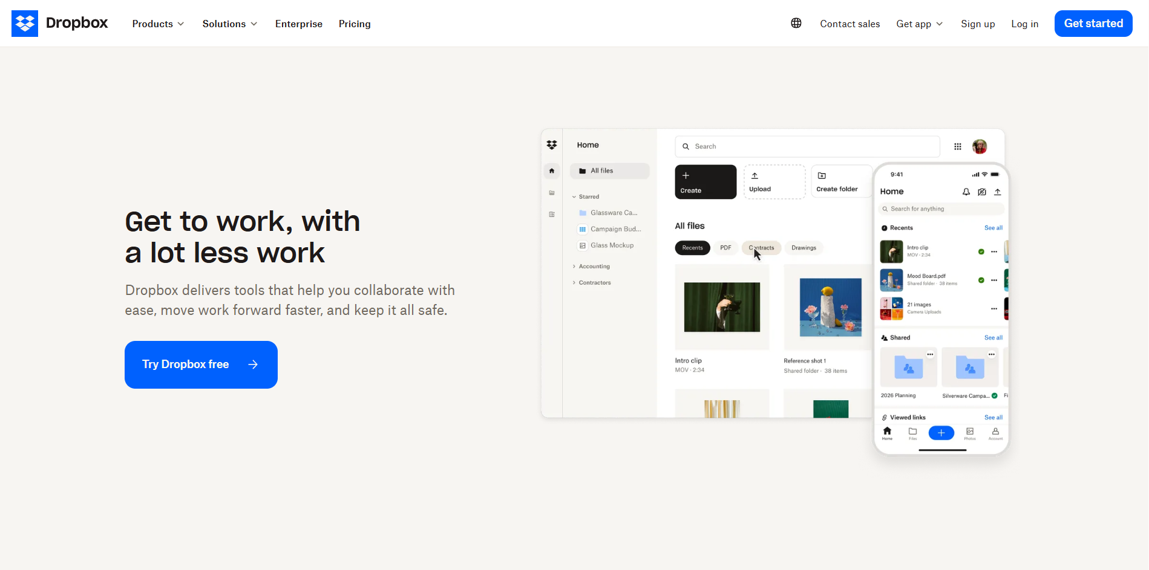Click the sync checkmark on Mood Board.pdf
1149x570 pixels.
(981, 280)
